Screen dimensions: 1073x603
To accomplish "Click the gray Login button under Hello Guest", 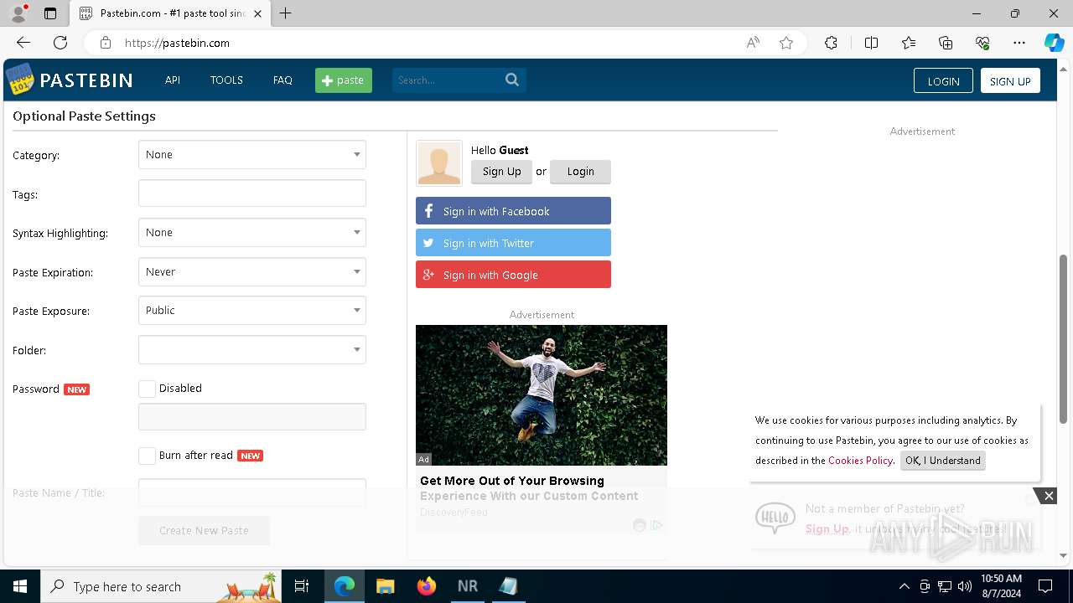I will coord(580,172).
